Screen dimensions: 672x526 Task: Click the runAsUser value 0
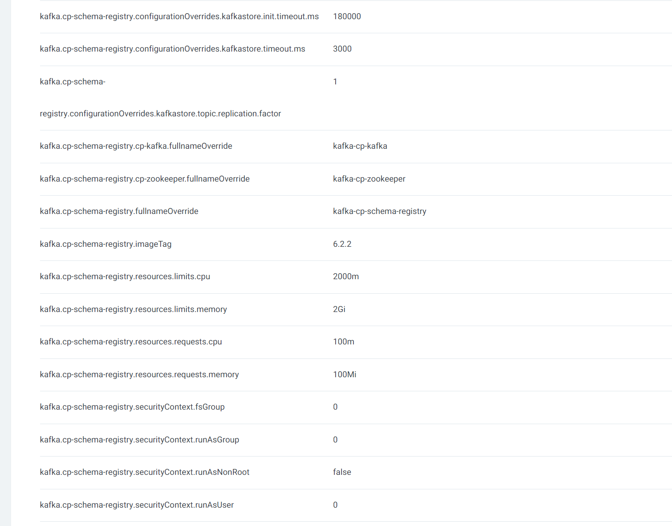point(335,505)
